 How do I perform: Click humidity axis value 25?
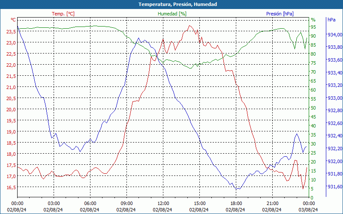[x=313, y=153]
